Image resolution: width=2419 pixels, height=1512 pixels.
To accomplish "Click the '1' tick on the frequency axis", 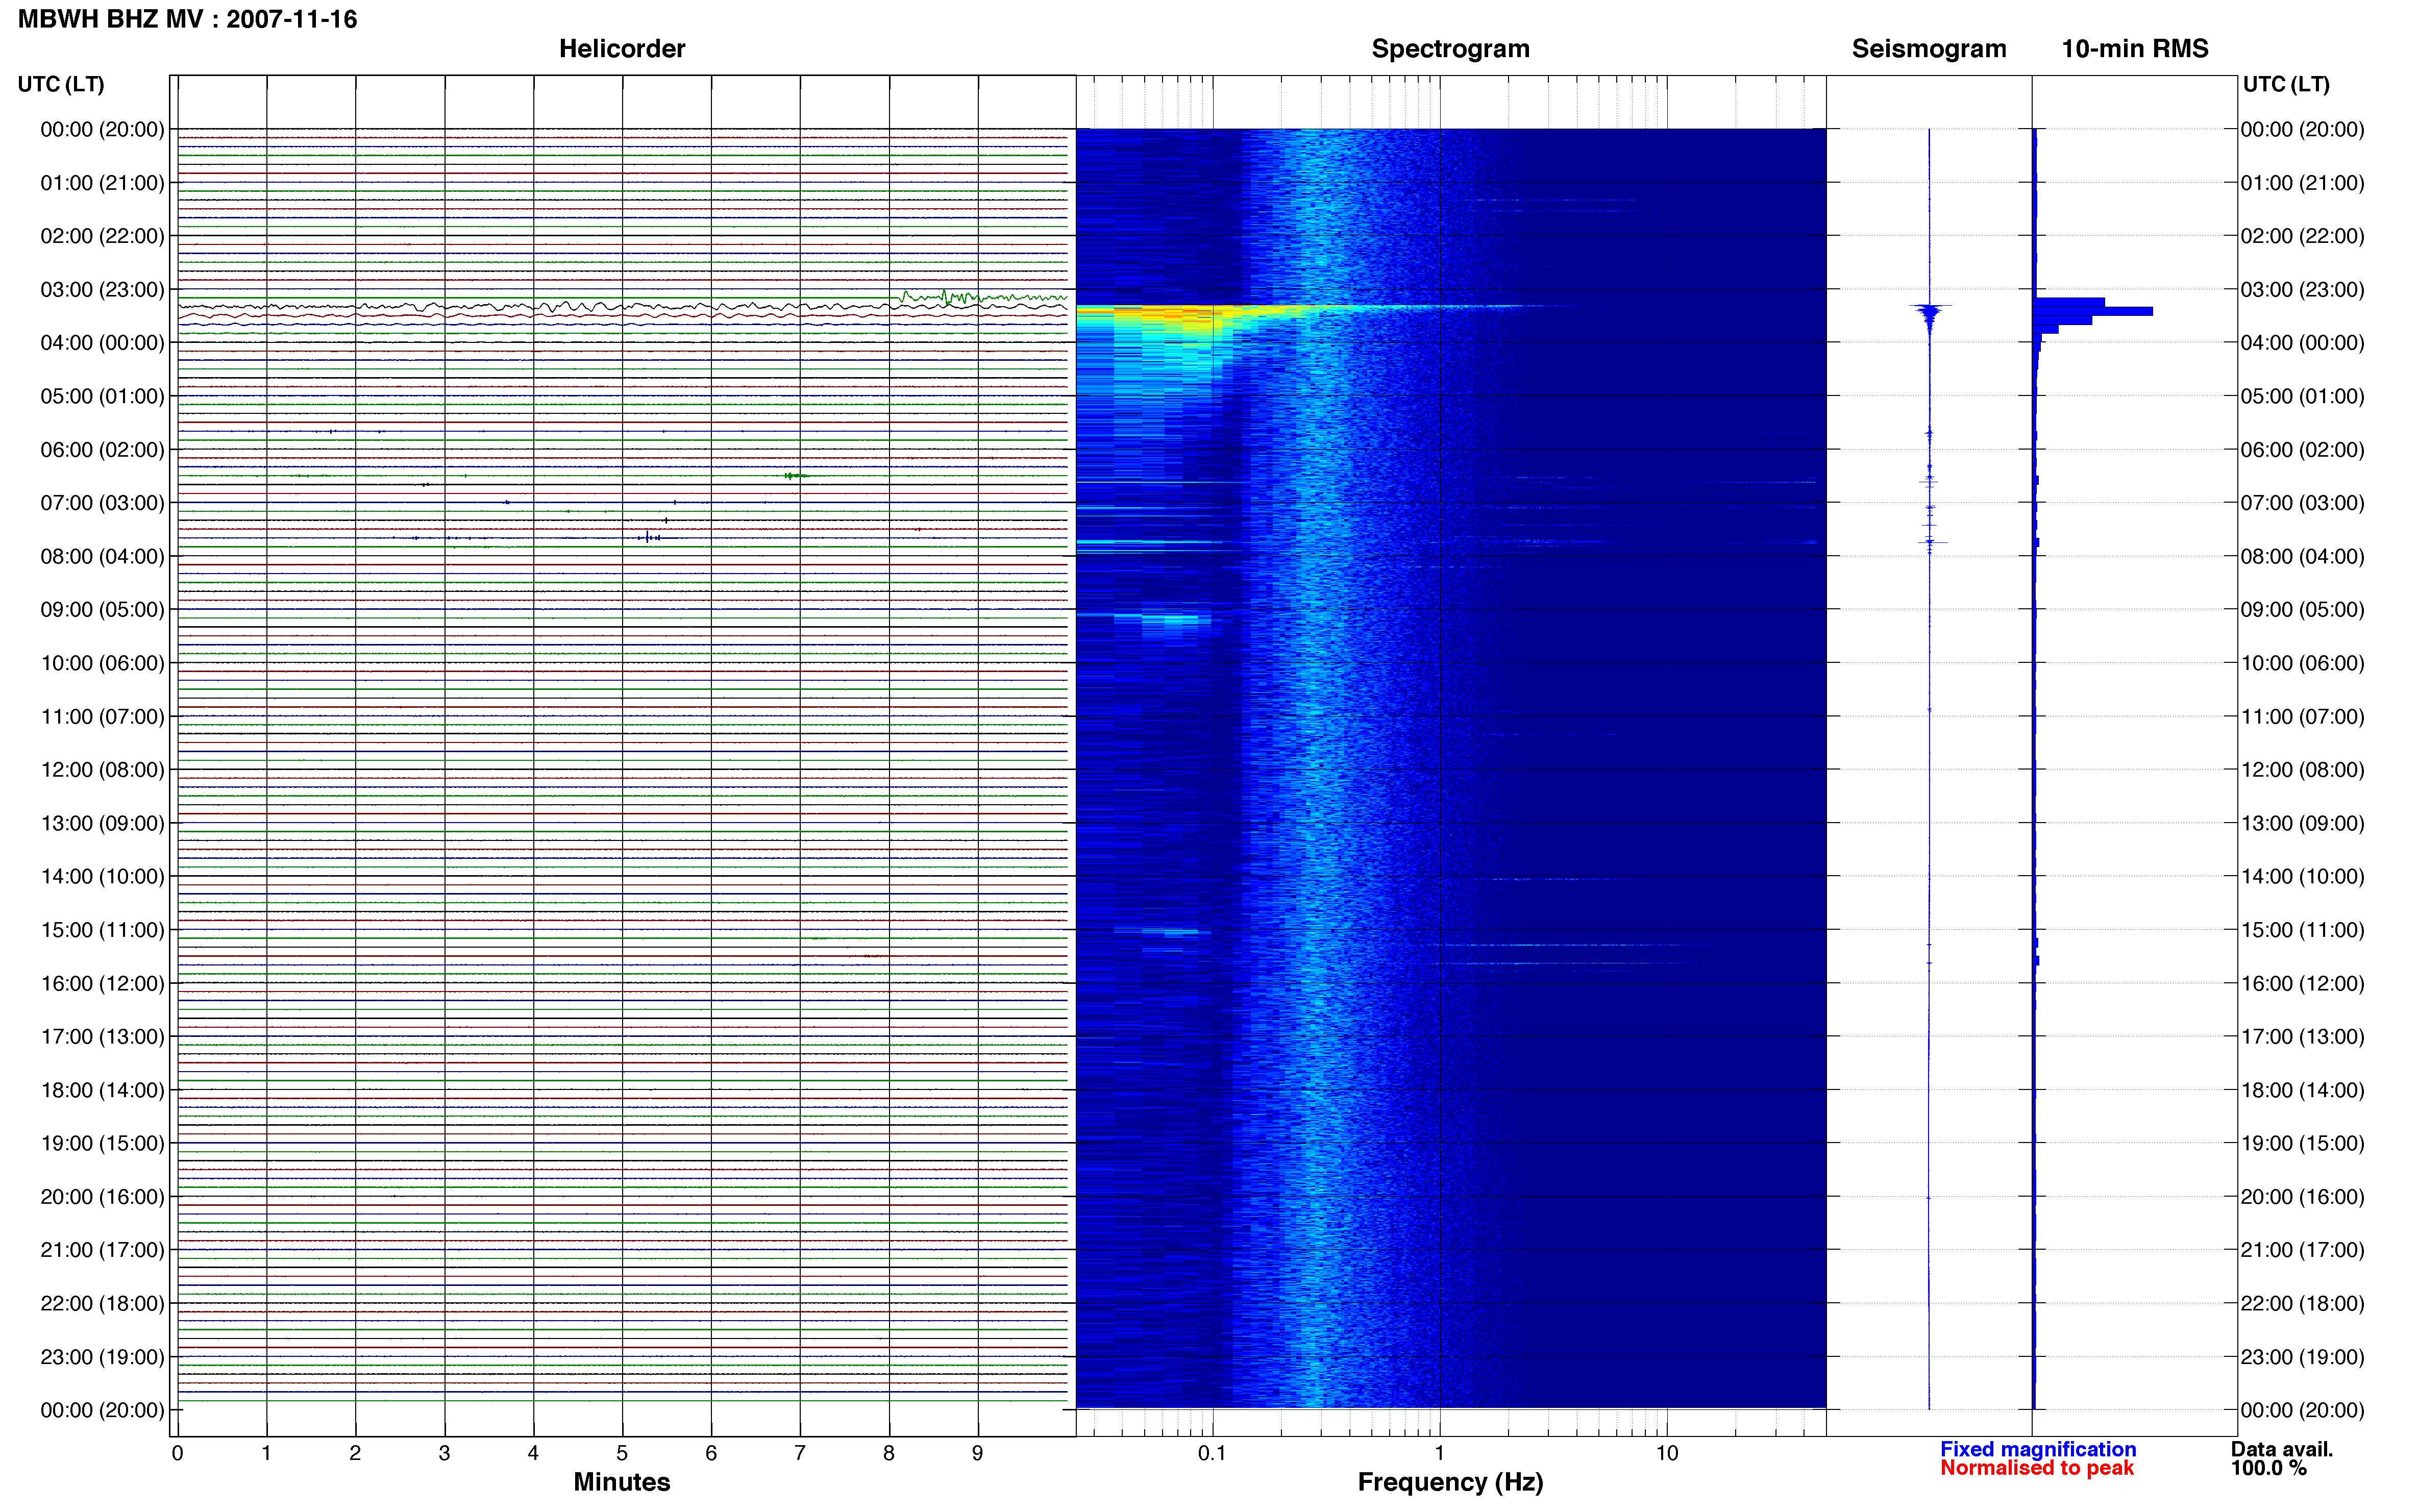I will pyautogui.click(x=1439, y=1453).
